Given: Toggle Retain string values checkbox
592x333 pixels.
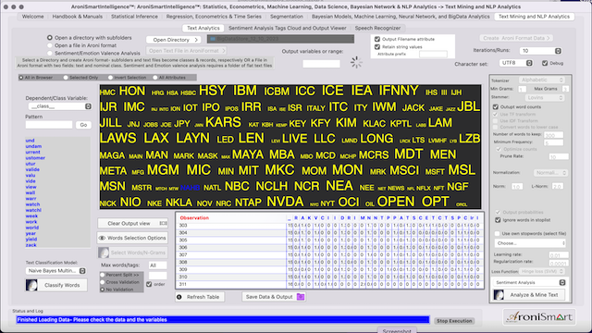Looking at the screenshot, I should click(x=377, y=47).
